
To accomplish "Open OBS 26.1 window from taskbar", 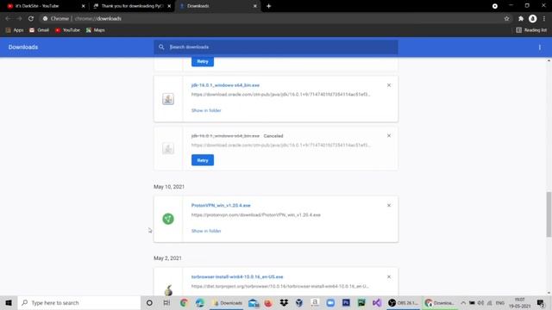I will coord(403,302).
